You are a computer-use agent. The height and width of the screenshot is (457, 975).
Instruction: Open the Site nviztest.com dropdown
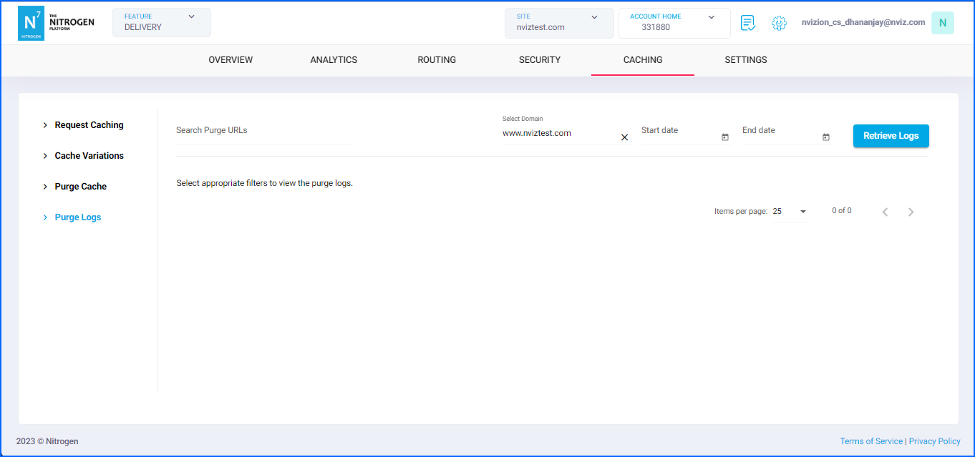558,23
